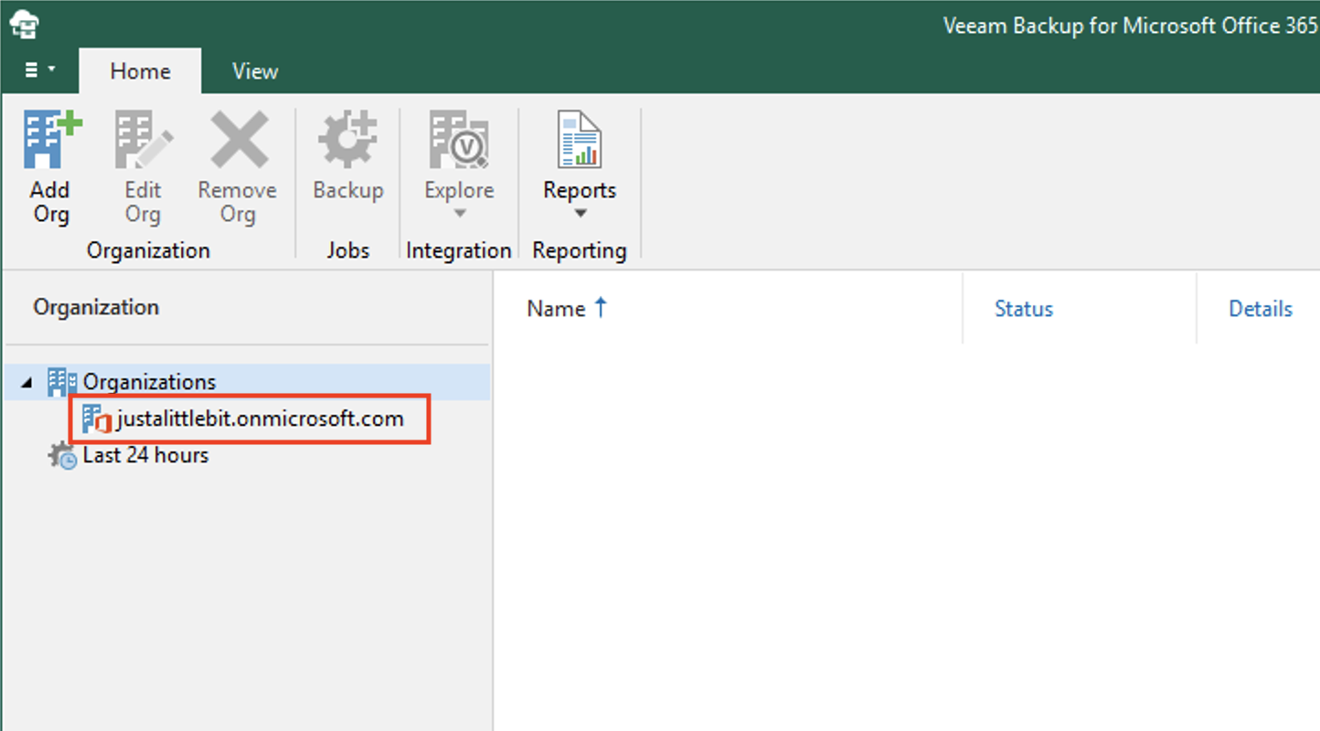This screenshot has height=731, width=1320.
Task: Click the Organizations buildings icon in tree
Action: click(x=62, y=382)
